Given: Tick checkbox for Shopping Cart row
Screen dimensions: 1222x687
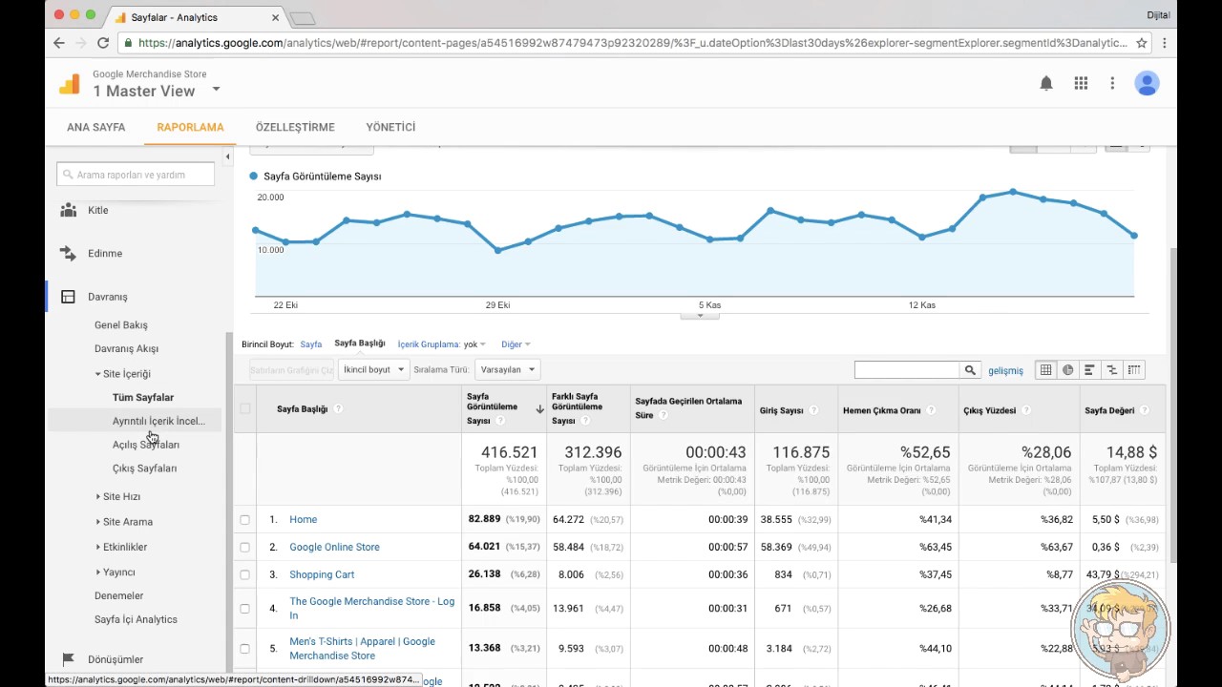Looking at the screenshot, I should click(x=245, y=575).
